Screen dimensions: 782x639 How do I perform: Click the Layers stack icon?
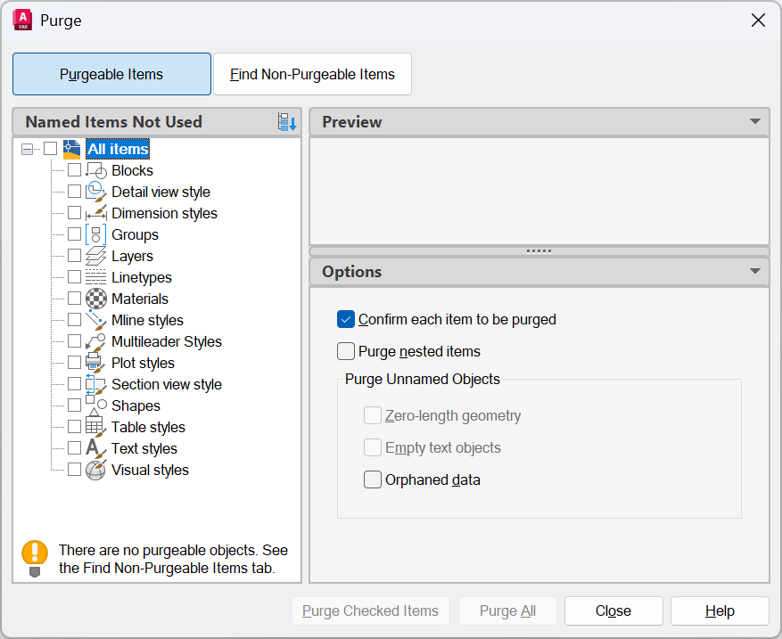(95, 256)
